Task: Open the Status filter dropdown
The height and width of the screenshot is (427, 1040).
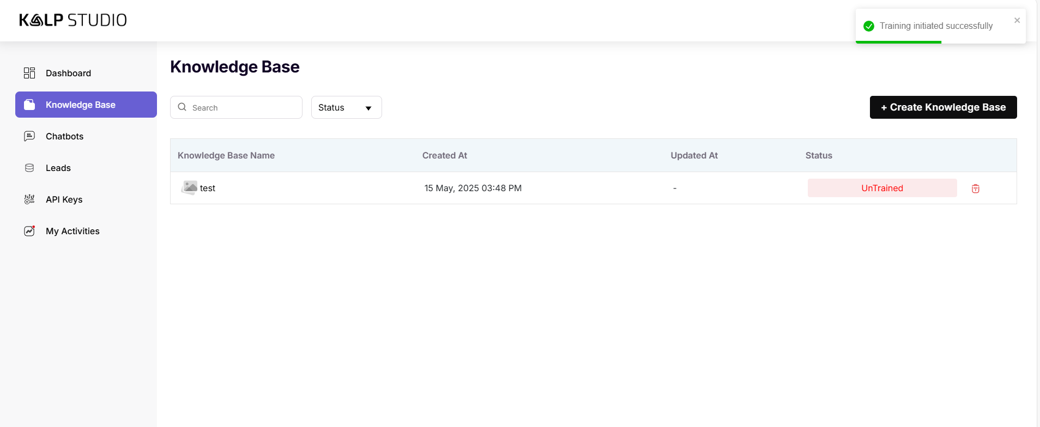Action: [x=346, y=107]
